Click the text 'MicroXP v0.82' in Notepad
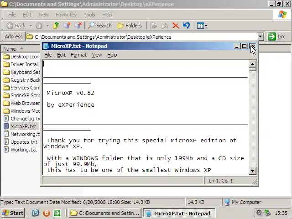The height and width of the screenshot is (219, 292). (70, 93)
